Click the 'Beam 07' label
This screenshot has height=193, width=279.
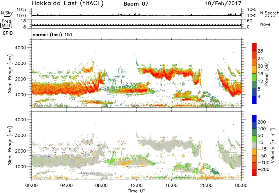point(136,4)
